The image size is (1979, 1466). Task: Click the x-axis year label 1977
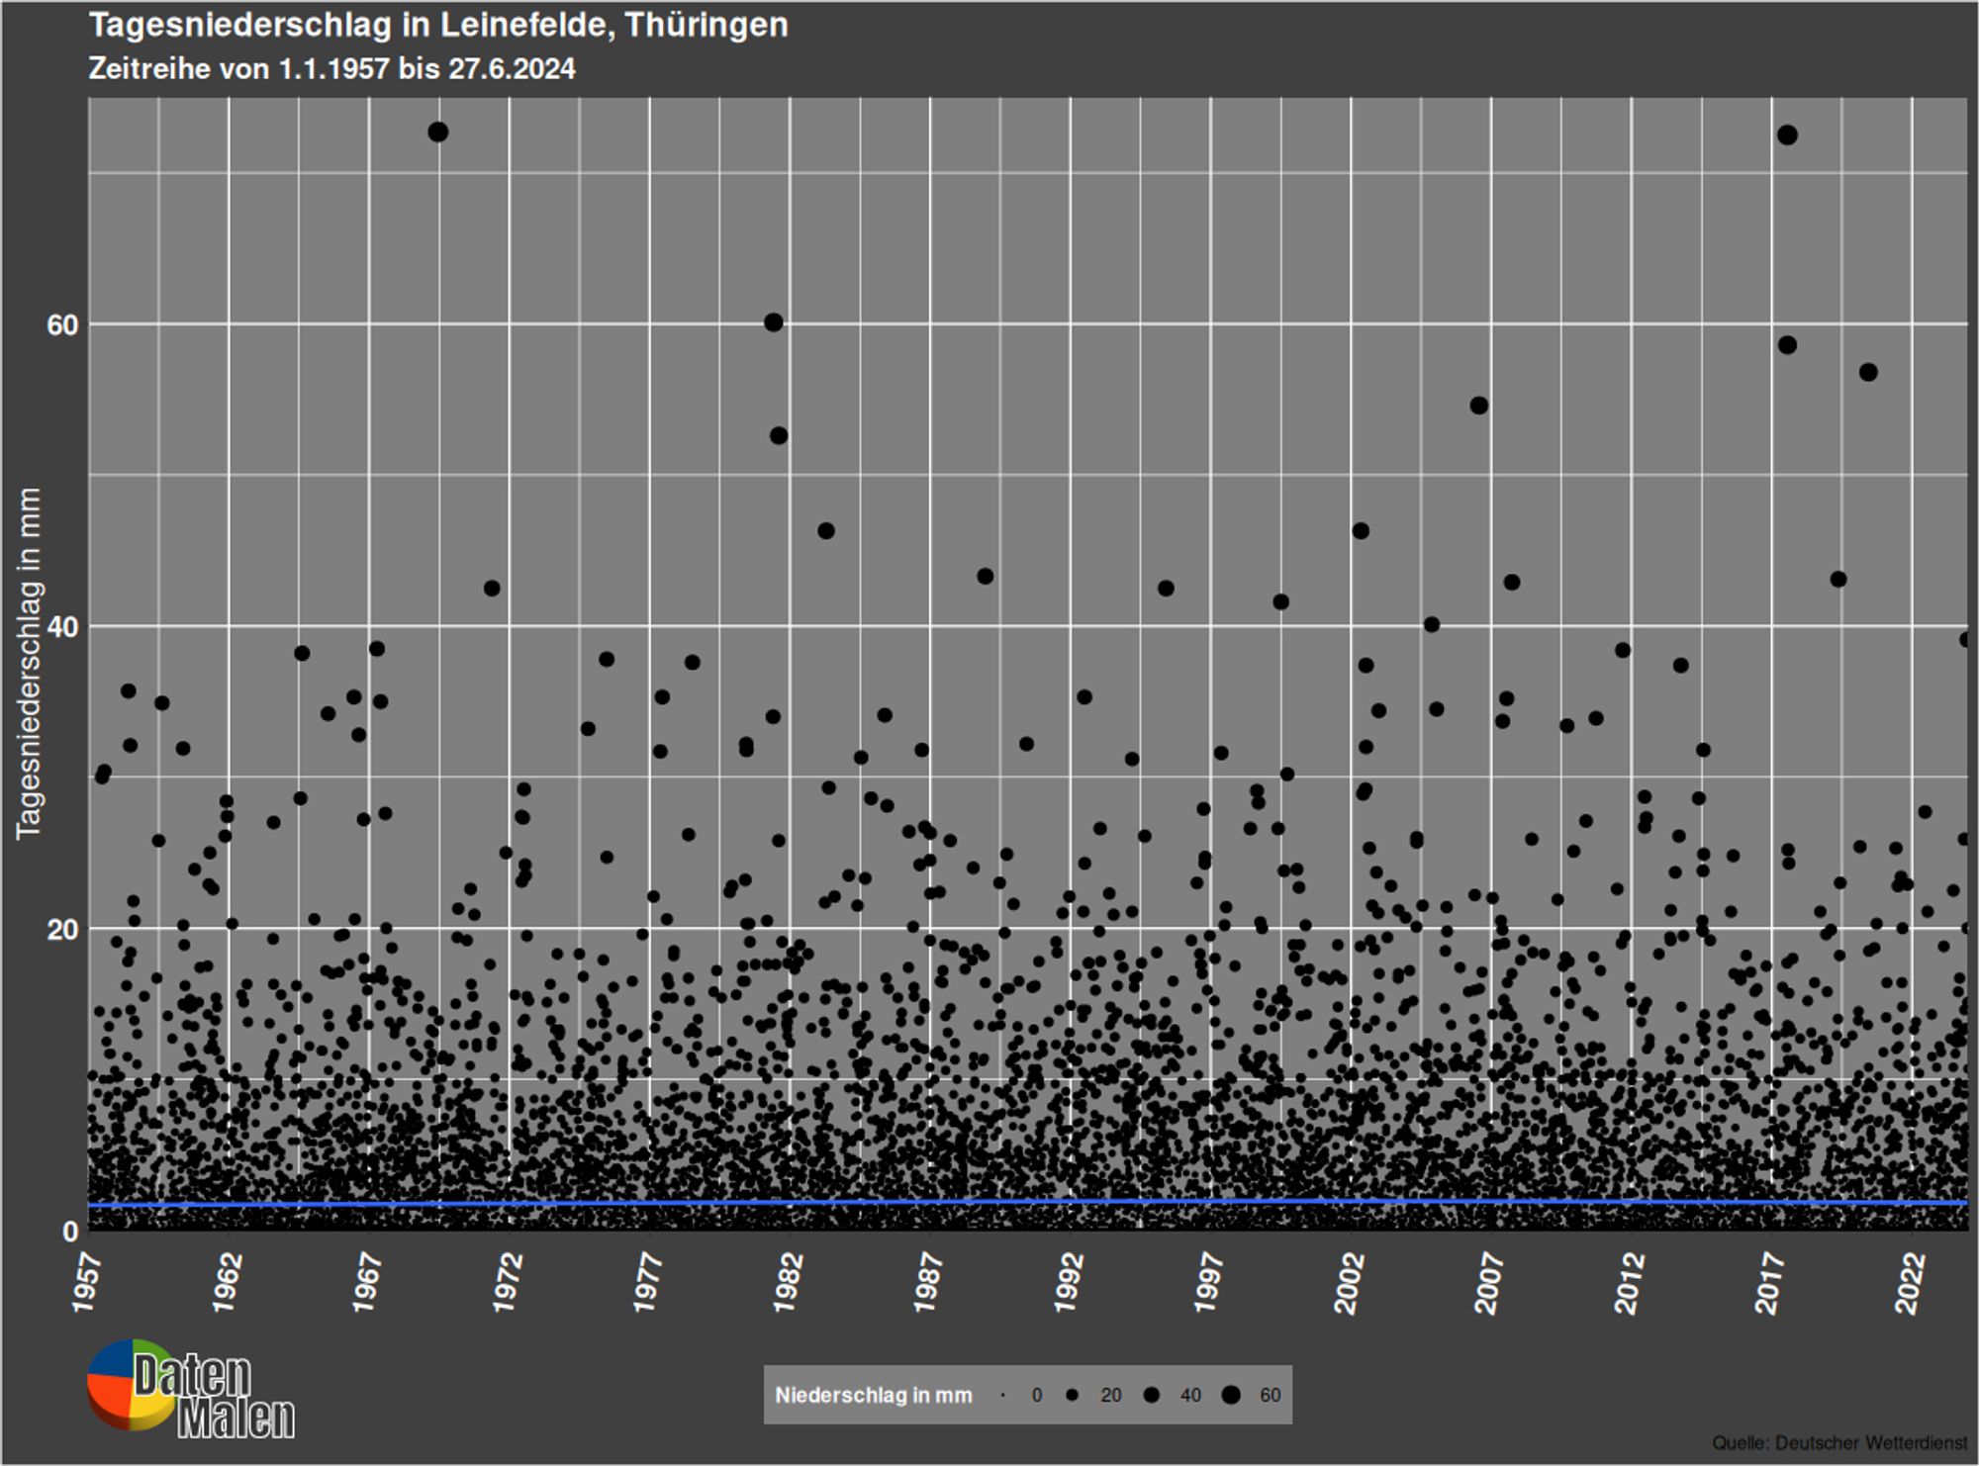click(x=648, y=1282)
